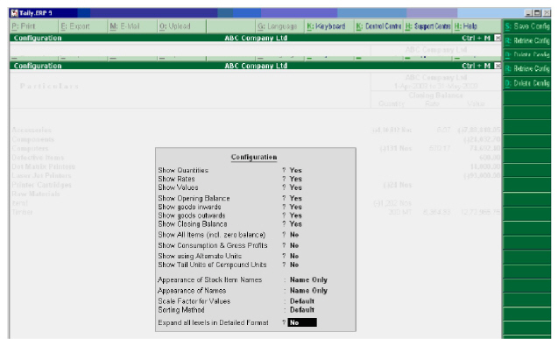
Task: Click the highlighted Expand all levels No field
Action: pyautogui.click(x=302, y=322)
